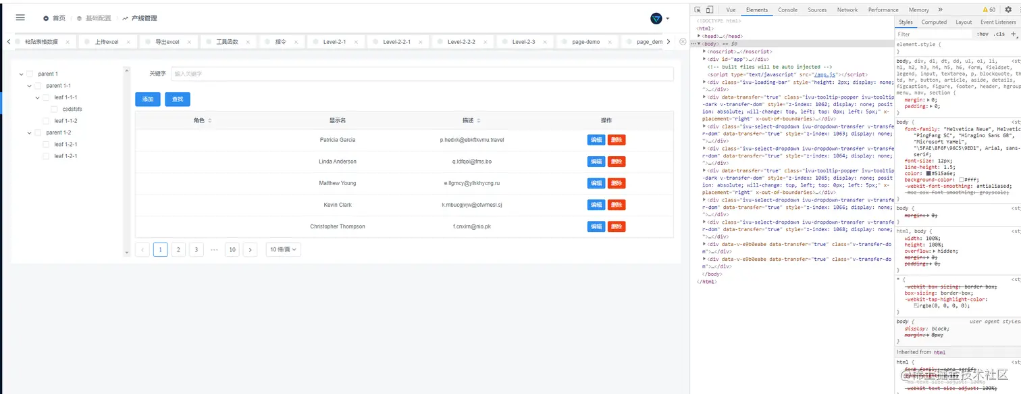
Task: Expand the div id="app" DOM node
Action: 705,59
